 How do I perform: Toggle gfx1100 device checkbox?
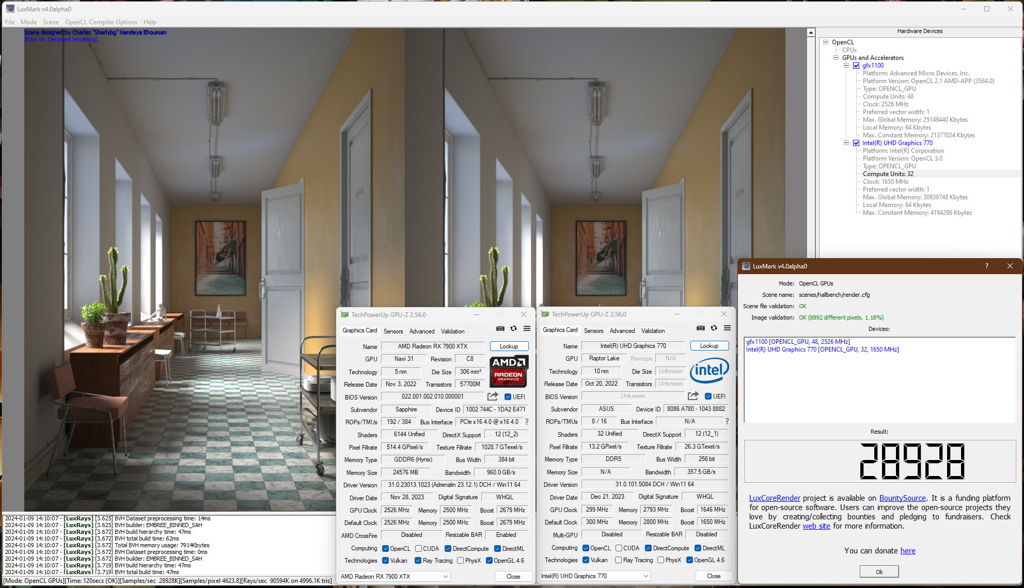(856, 66)
